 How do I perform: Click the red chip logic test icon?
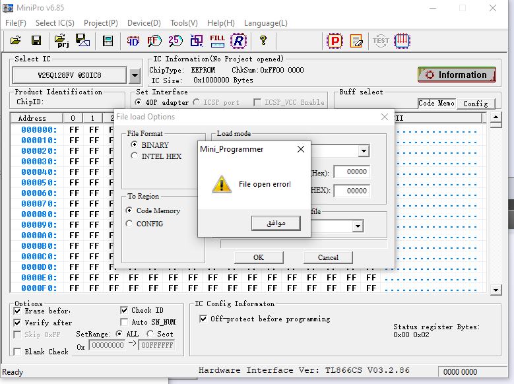pyautogui.click(x=402, y=41)
